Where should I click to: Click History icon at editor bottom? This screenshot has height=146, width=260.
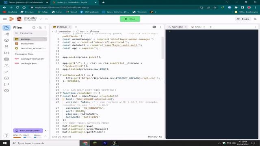pos(160,137)
